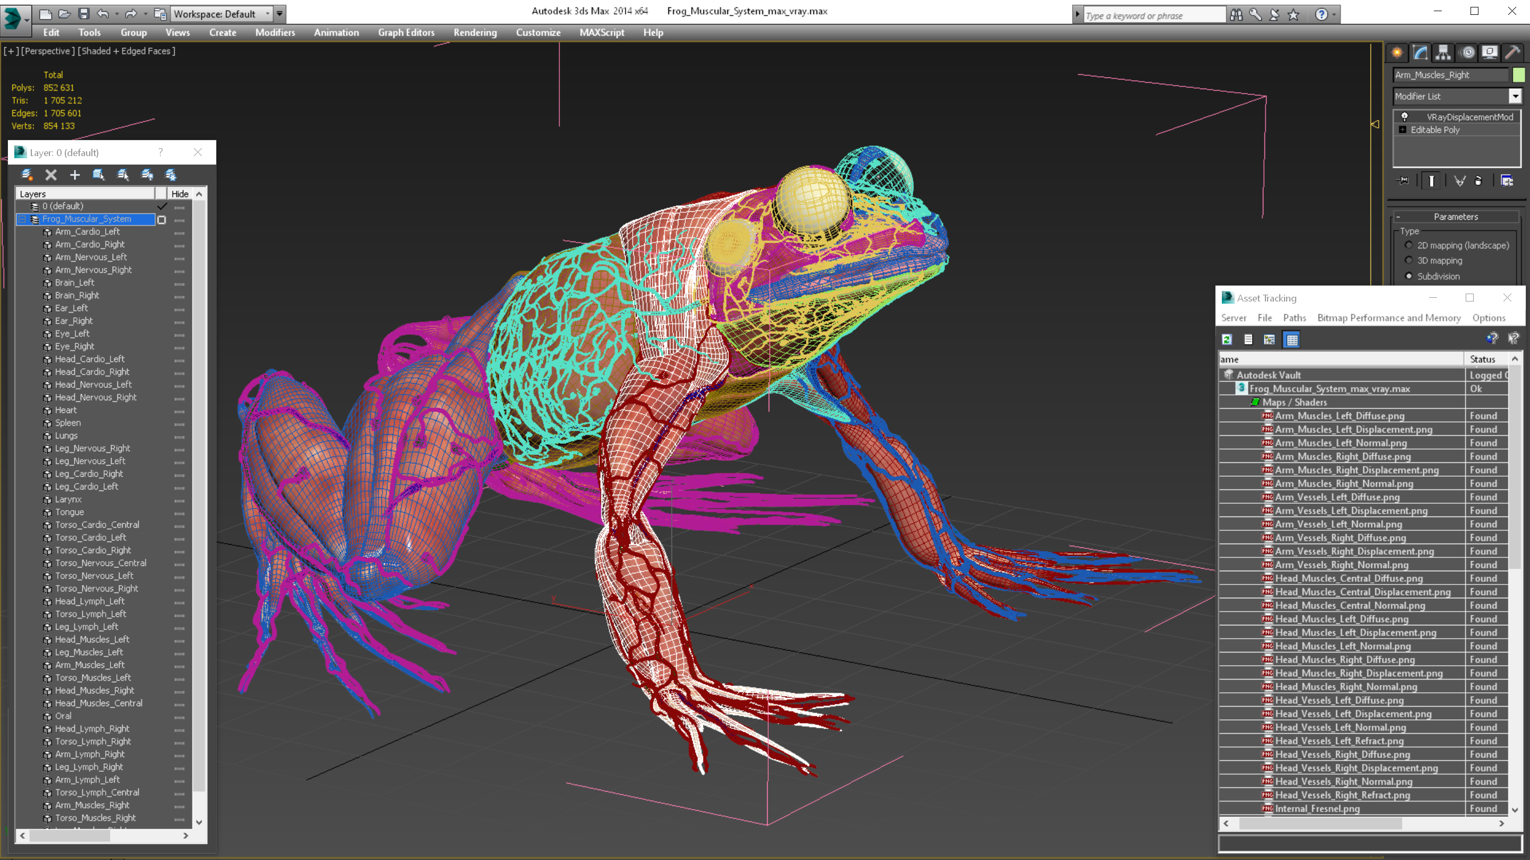Image resolution: width=1530 pixels, height=860 pixels.
Task: Open the MAXScript menu
Action: pos(602,32)
